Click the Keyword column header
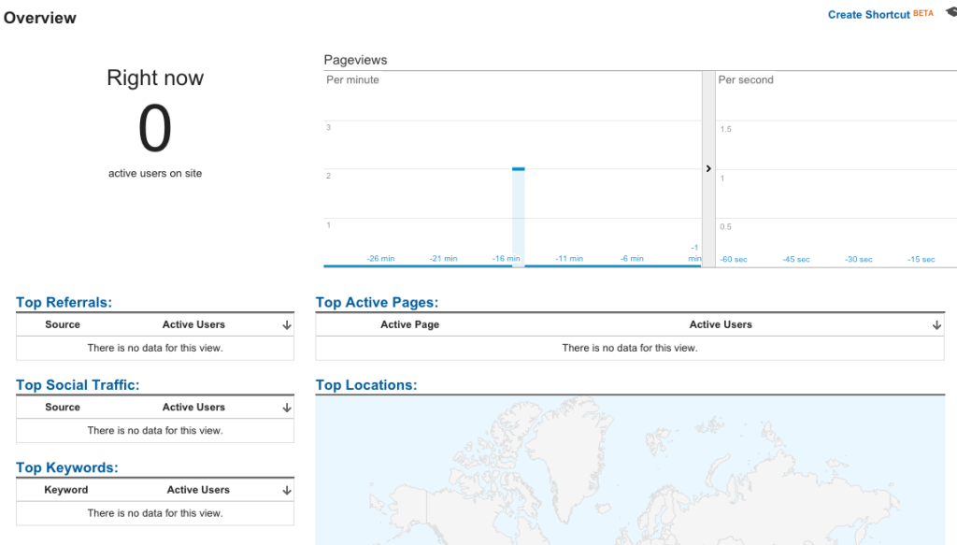The width and height of the screenshot is (957, 545). 66,490
